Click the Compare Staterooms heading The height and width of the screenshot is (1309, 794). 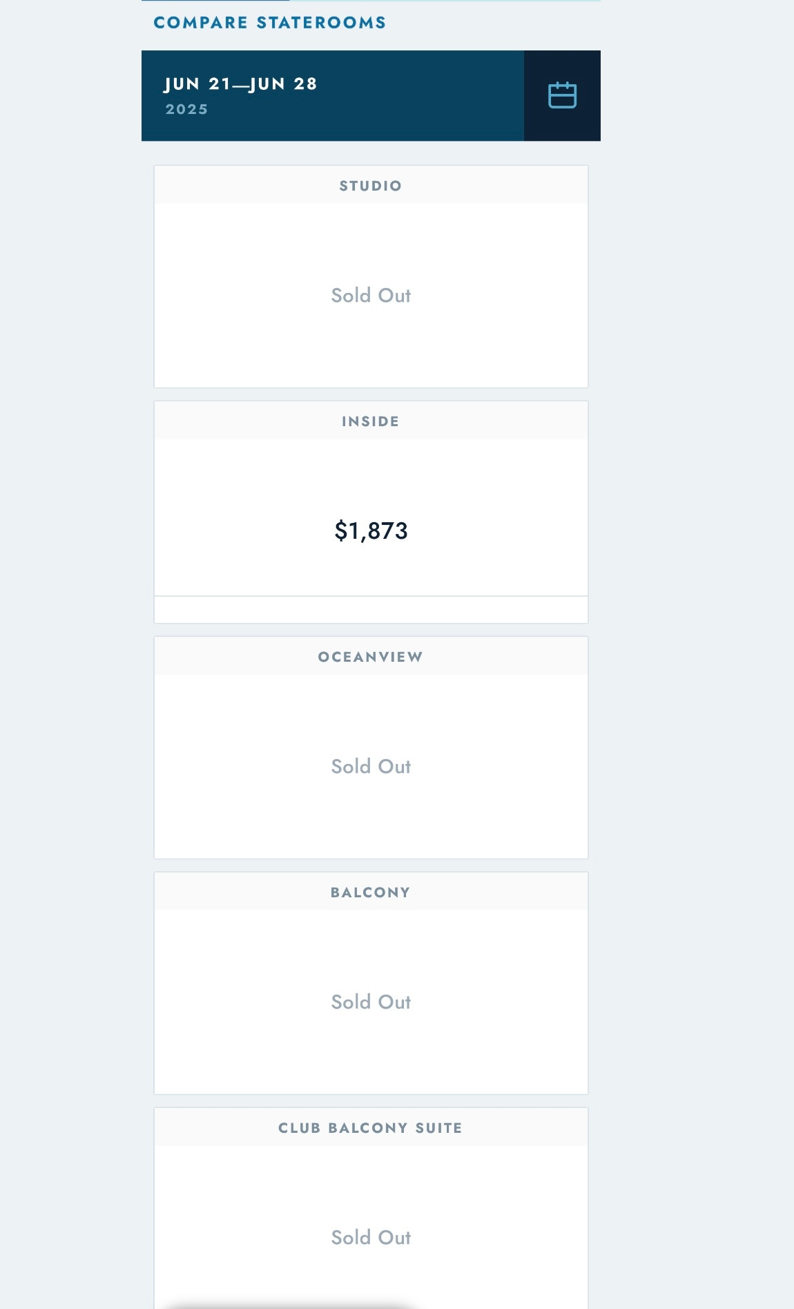point(269,23)
